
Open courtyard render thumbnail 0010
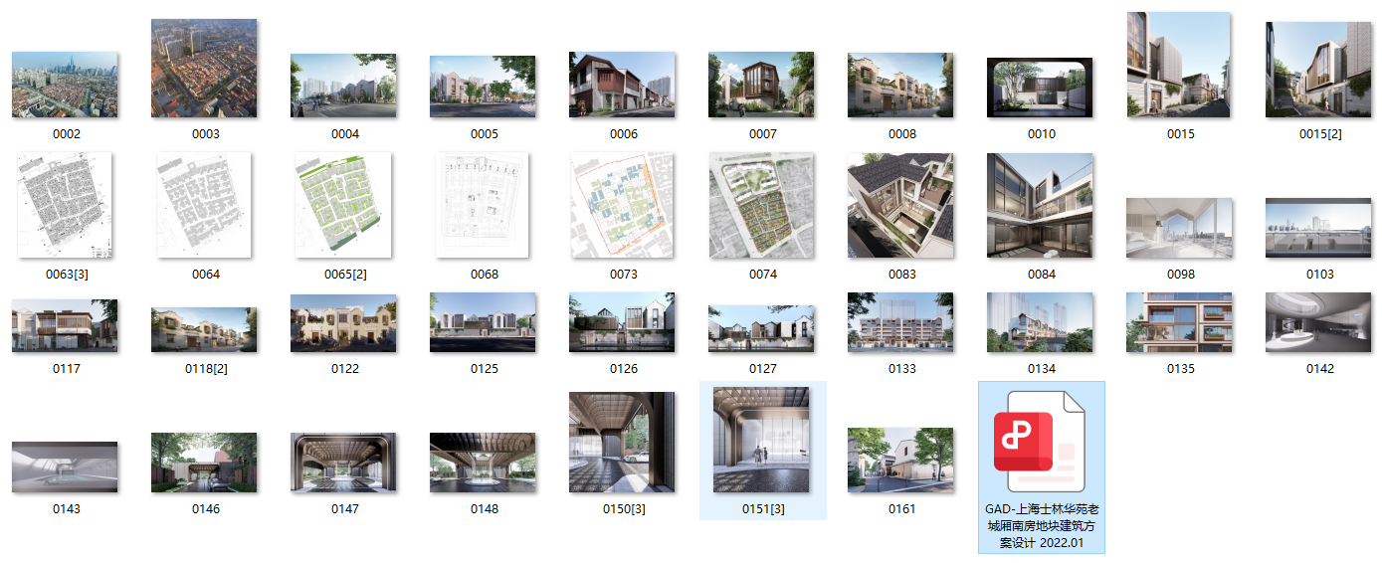[x=1040, y=88]
